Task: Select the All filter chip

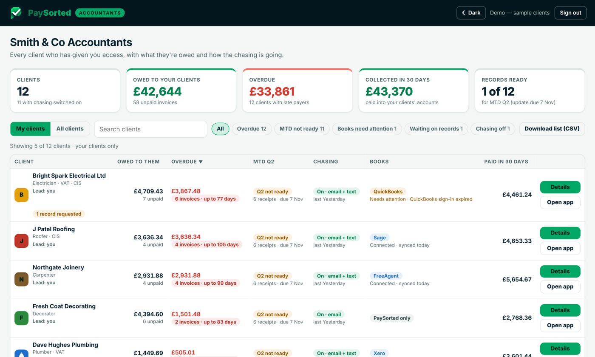Action: 220,129
